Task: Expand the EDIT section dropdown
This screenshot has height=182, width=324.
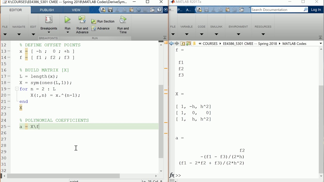Action: tap(33, 34)
